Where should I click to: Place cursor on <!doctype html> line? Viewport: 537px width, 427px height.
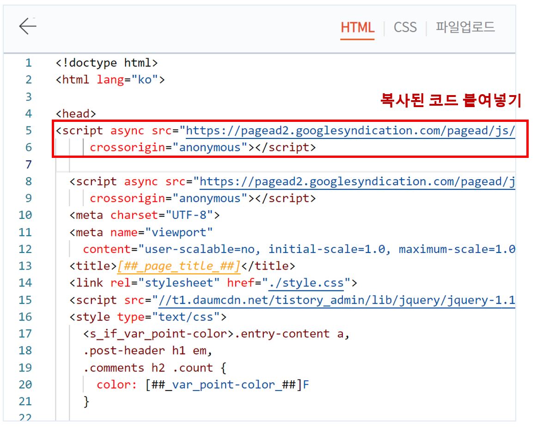pos(106,63)
